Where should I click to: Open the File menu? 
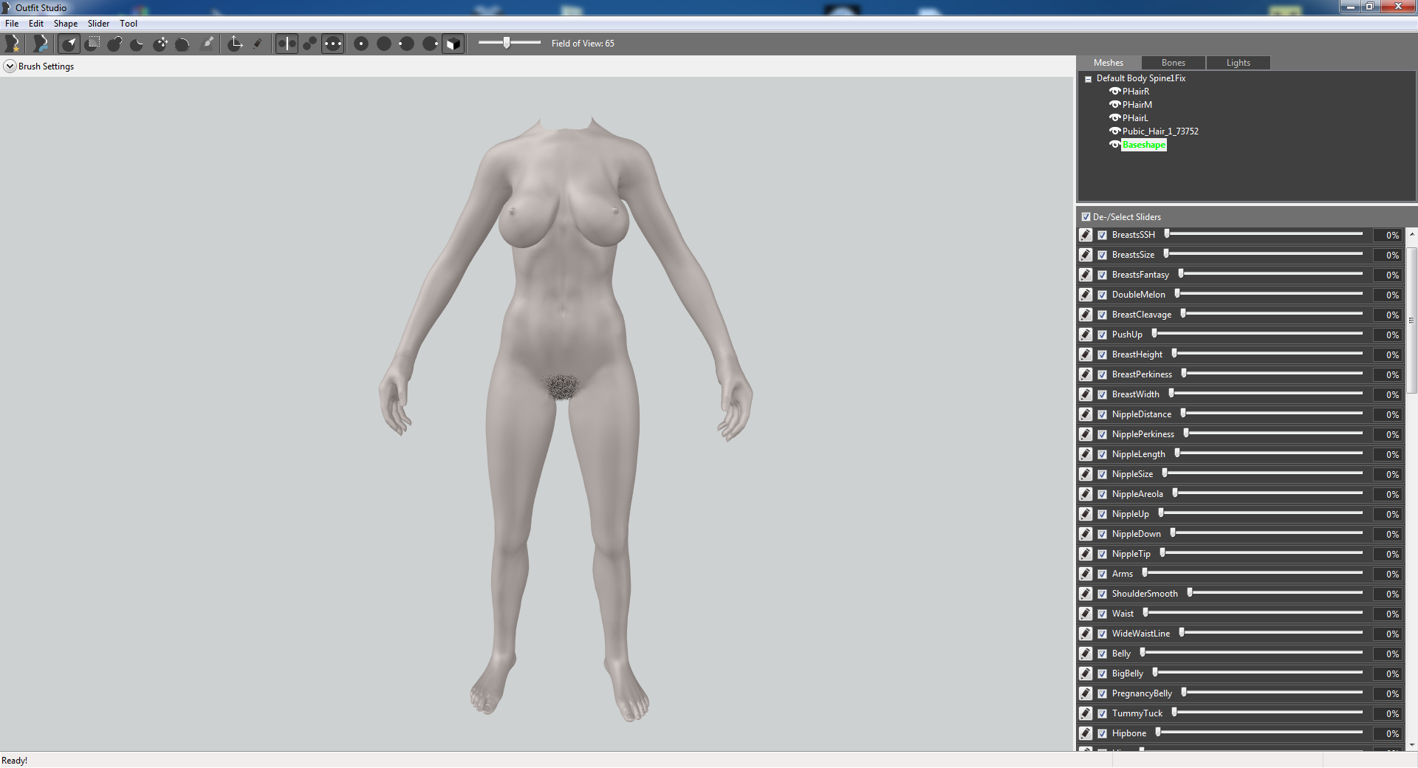(x=12, y=24)
